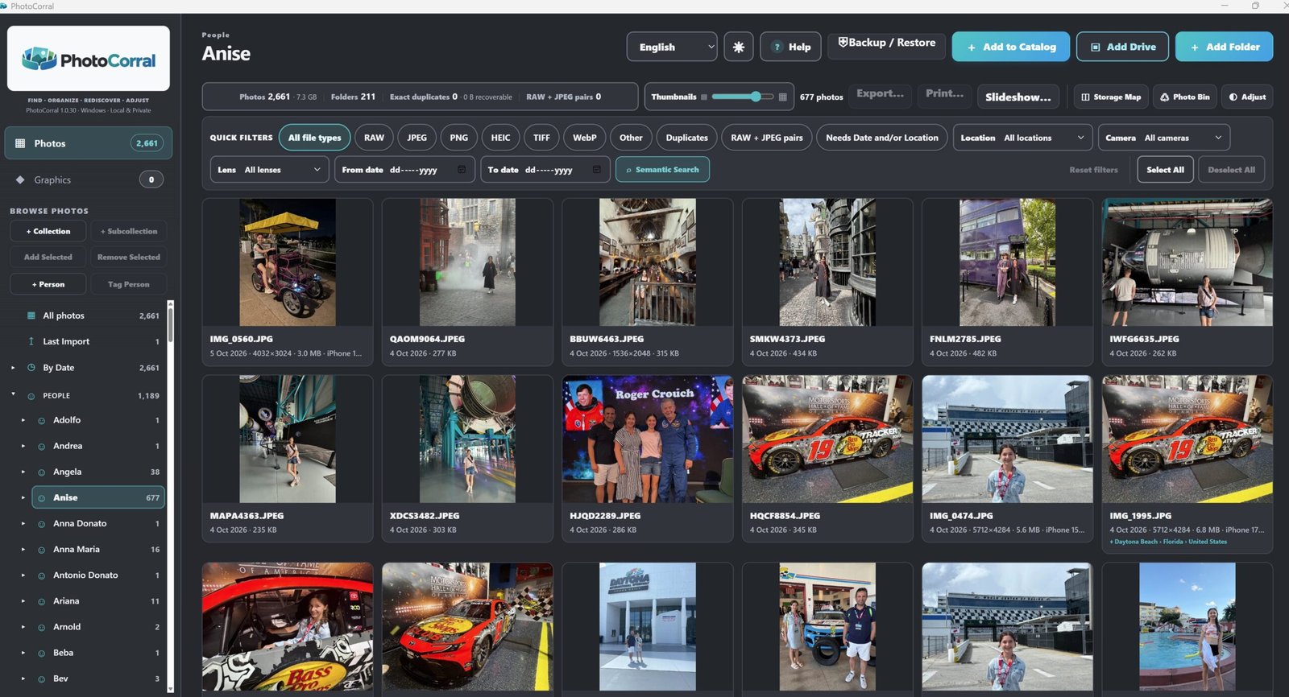
Task: Select the Roger Crouch photo HJQD2289.JPEG
Action: point(648,456)
